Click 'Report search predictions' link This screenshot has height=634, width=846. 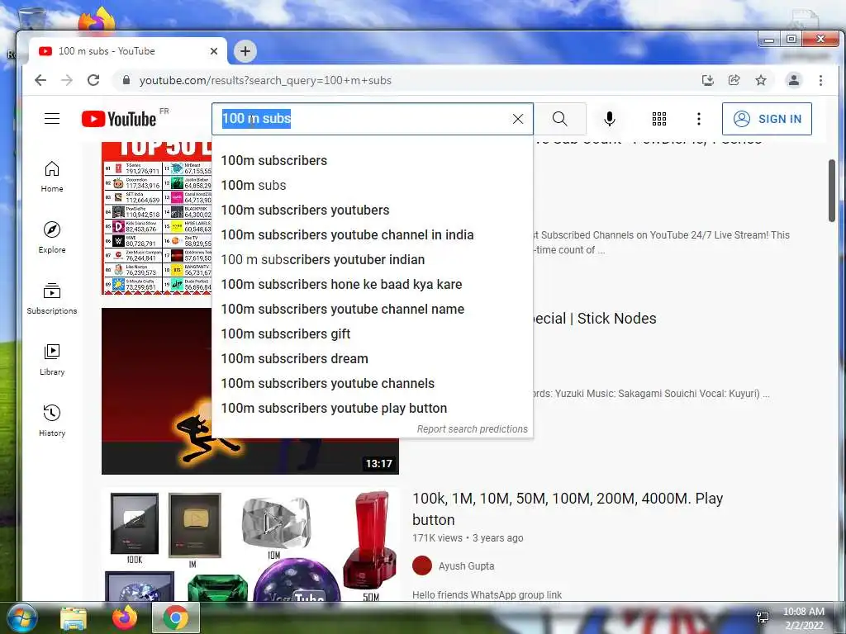coord(472,429)
